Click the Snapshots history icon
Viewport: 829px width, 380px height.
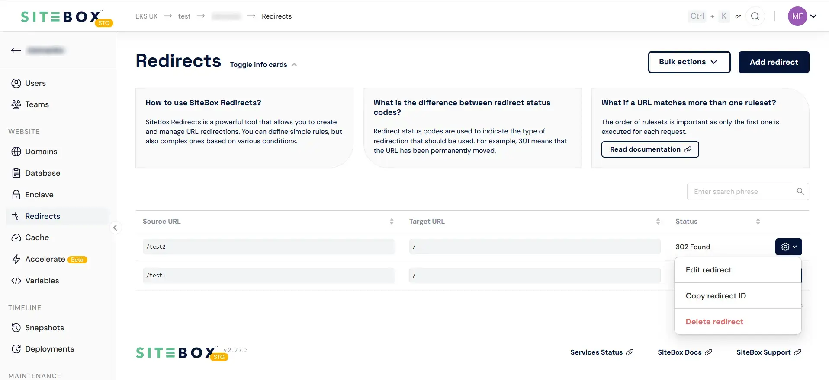[x=16, y=328]
